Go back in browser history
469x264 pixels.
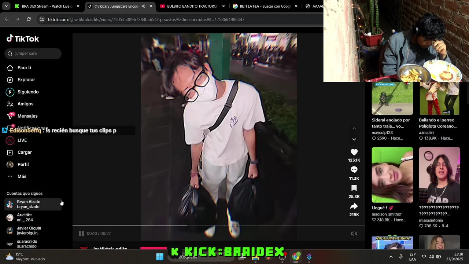7,19
